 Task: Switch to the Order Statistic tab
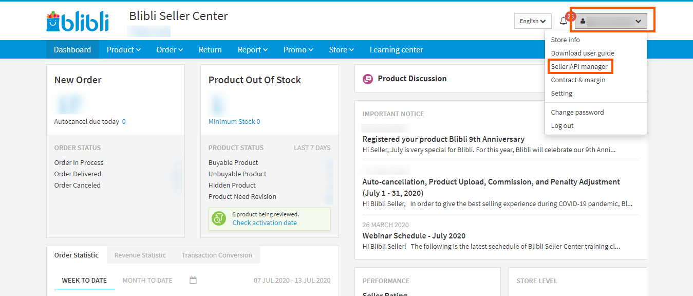point(77,255)
